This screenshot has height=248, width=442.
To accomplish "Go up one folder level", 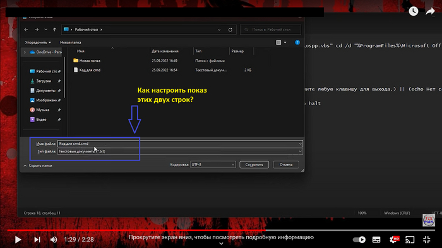I will 55,30.
